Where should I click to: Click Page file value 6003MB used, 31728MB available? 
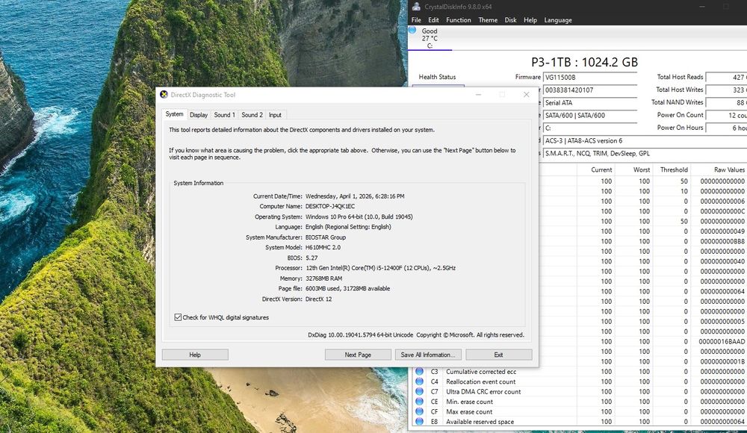pos(347,289)
